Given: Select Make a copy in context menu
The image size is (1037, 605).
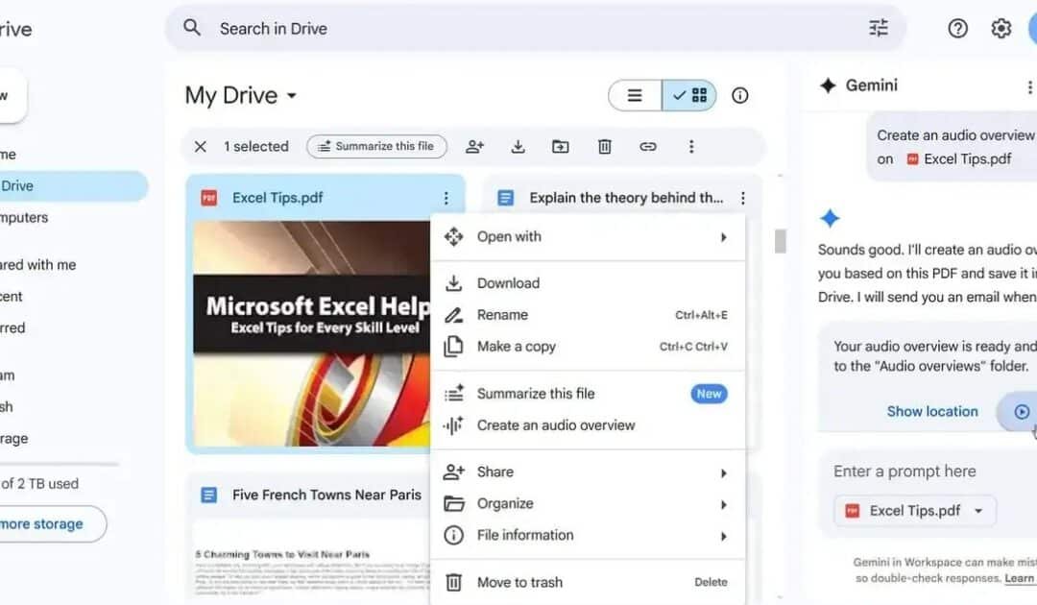Looking at the screenshot, I should 588,347.
